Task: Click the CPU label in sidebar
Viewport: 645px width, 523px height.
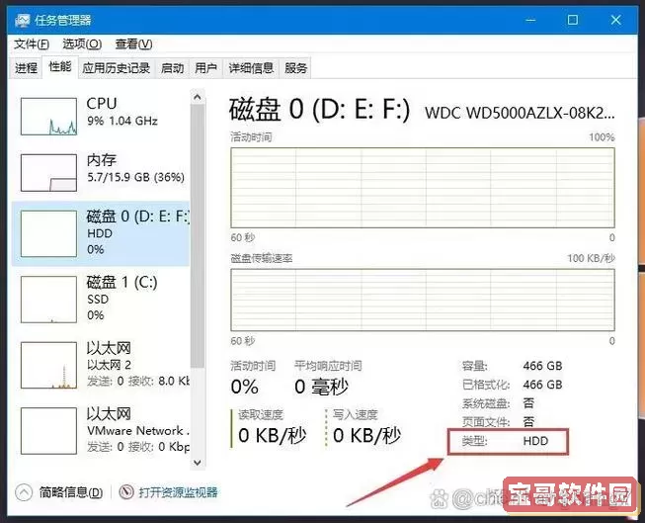Action: (x=102, y=104)
